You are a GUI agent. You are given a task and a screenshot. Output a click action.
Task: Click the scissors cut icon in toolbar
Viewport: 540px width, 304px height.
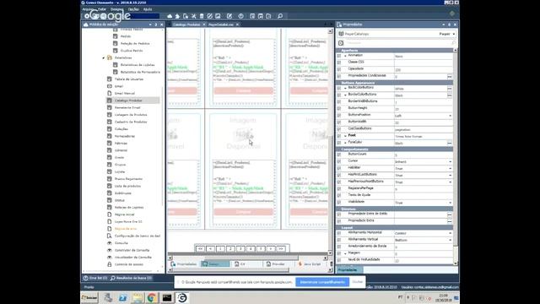(193, 16)
